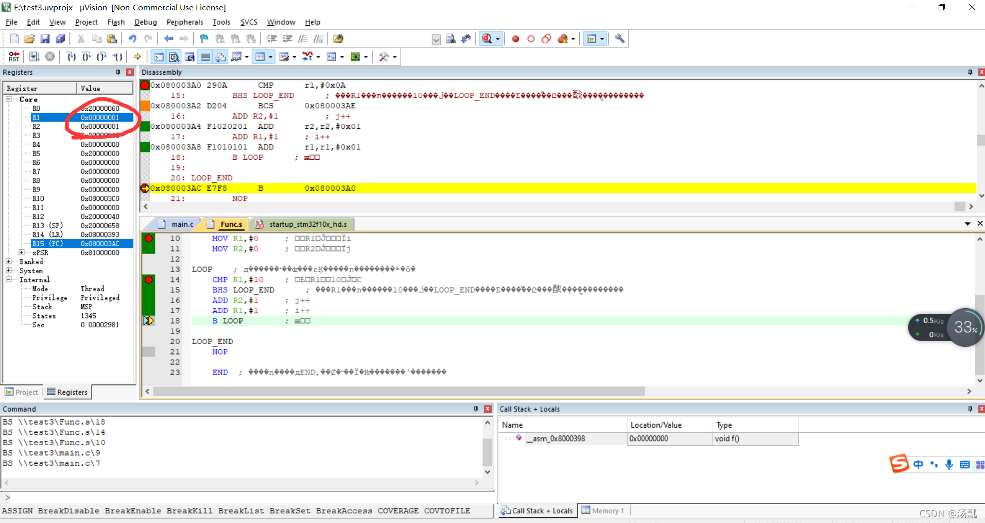The width and height of the screenshot is (985, 523).
Task: Toggle the Registers Window icon
Action: [x=205, y=57]
